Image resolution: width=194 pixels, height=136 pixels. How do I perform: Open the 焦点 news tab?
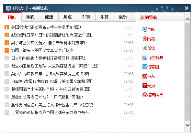(x=68, y=17)
